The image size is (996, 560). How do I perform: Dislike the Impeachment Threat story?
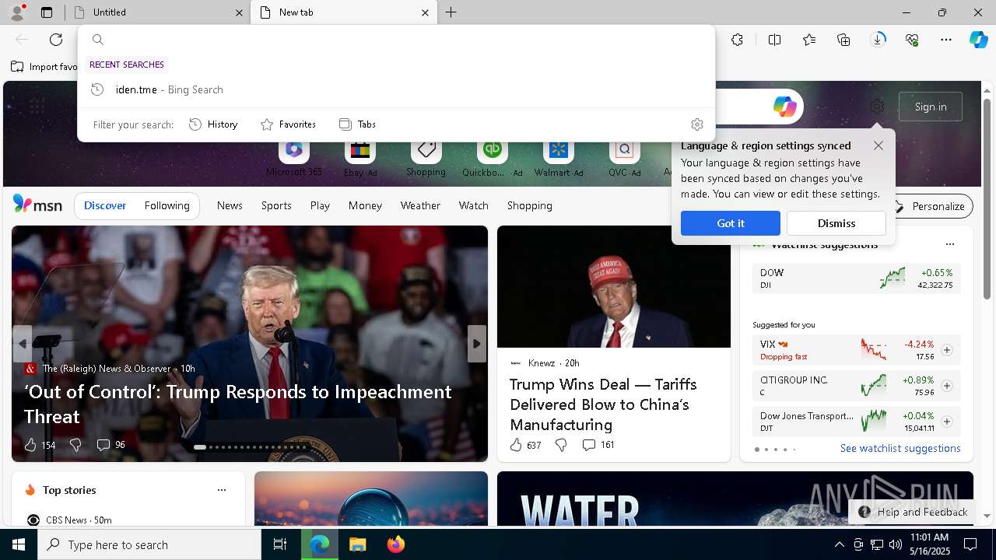pos(75,445)
